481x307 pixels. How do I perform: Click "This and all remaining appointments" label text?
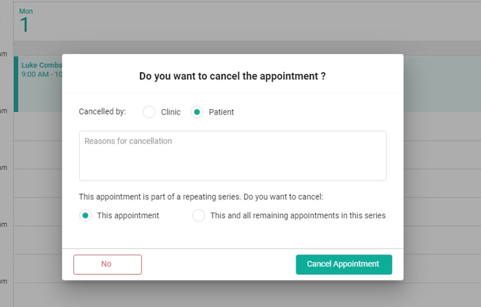pyautogui.click(x=298, y=215)
